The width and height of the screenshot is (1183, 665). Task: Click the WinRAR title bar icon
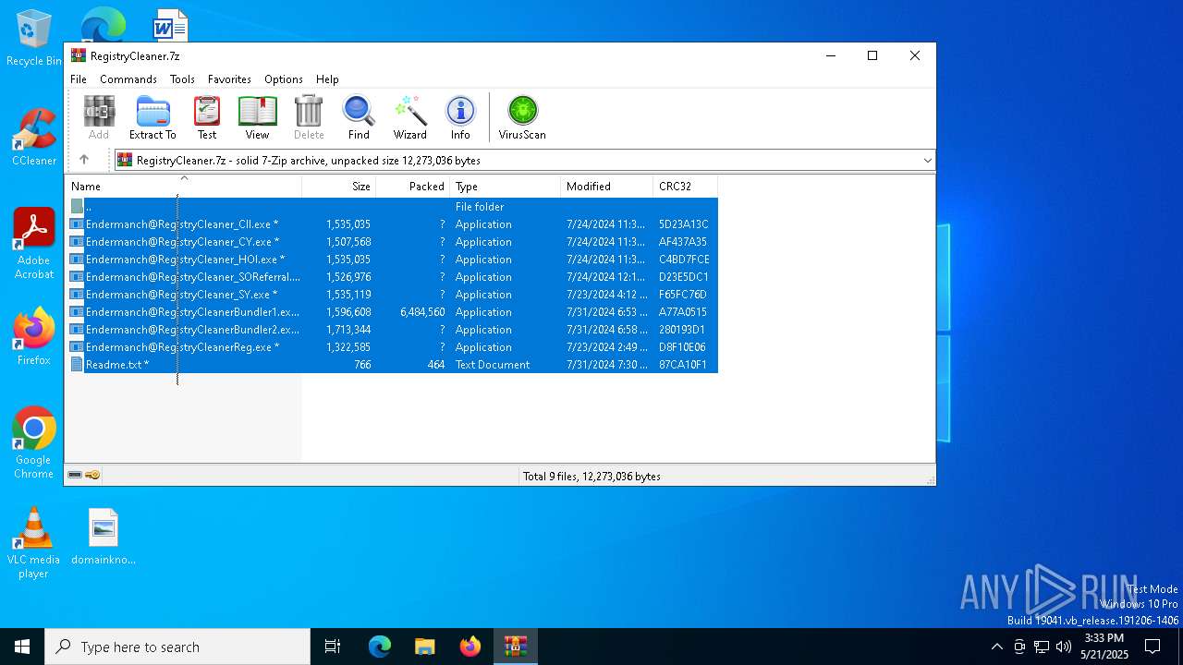[79, 55]
